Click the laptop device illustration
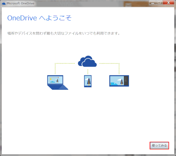Screen dimensions: 176x156 pos(58,83)
